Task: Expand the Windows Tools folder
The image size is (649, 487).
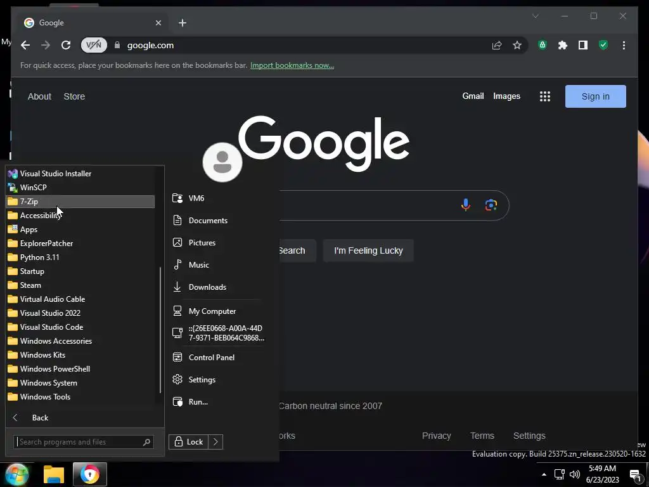Action: pos(80,397)
